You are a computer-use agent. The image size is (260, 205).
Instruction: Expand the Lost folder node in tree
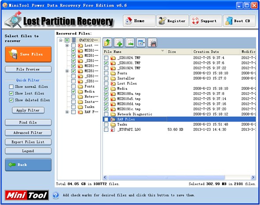(67, 45)
